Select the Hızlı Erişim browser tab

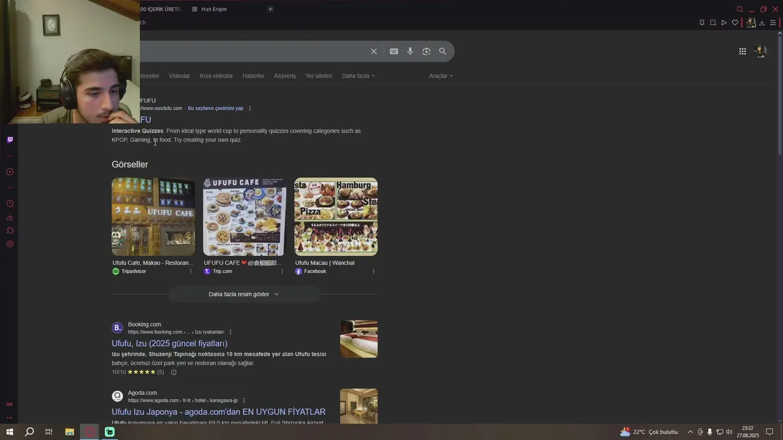[209, 9]
